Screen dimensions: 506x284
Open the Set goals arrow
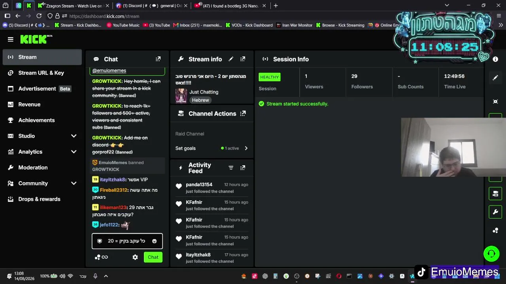tap(246, 148)
